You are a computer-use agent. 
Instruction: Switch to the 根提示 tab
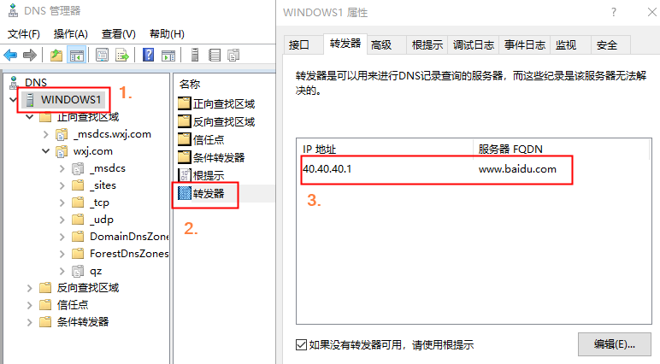pyautogui.click(x=427, y=44)
